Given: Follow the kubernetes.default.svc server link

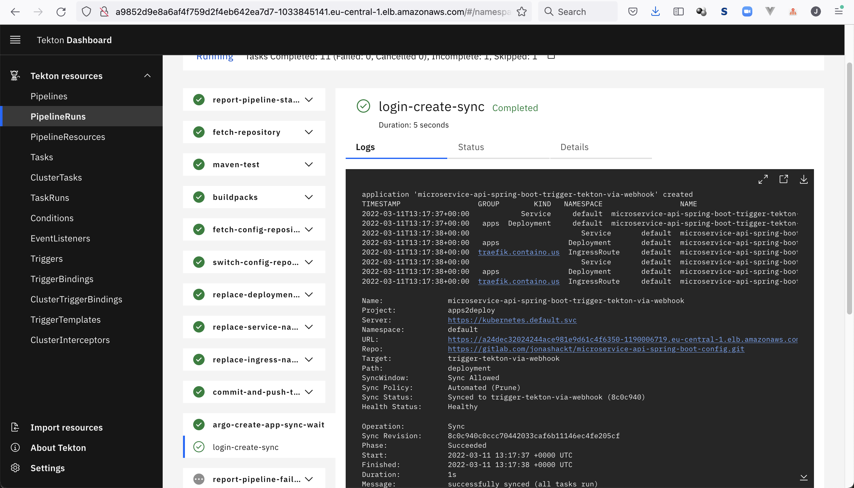Looking at the screenshot, I should tap(512, 320).
